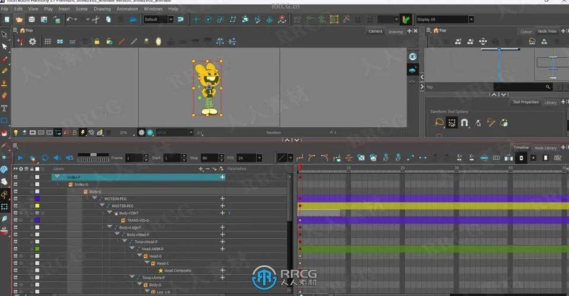Collapse the MASTER-PEG layer children
Screen dimensions: 569x296
102,205
